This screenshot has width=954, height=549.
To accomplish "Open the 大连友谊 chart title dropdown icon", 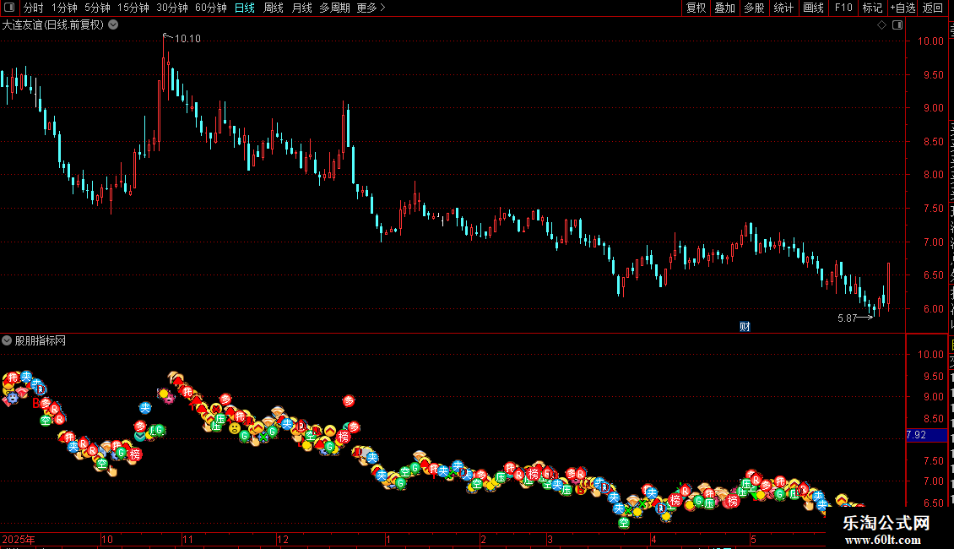I will [x=113, y=24].
